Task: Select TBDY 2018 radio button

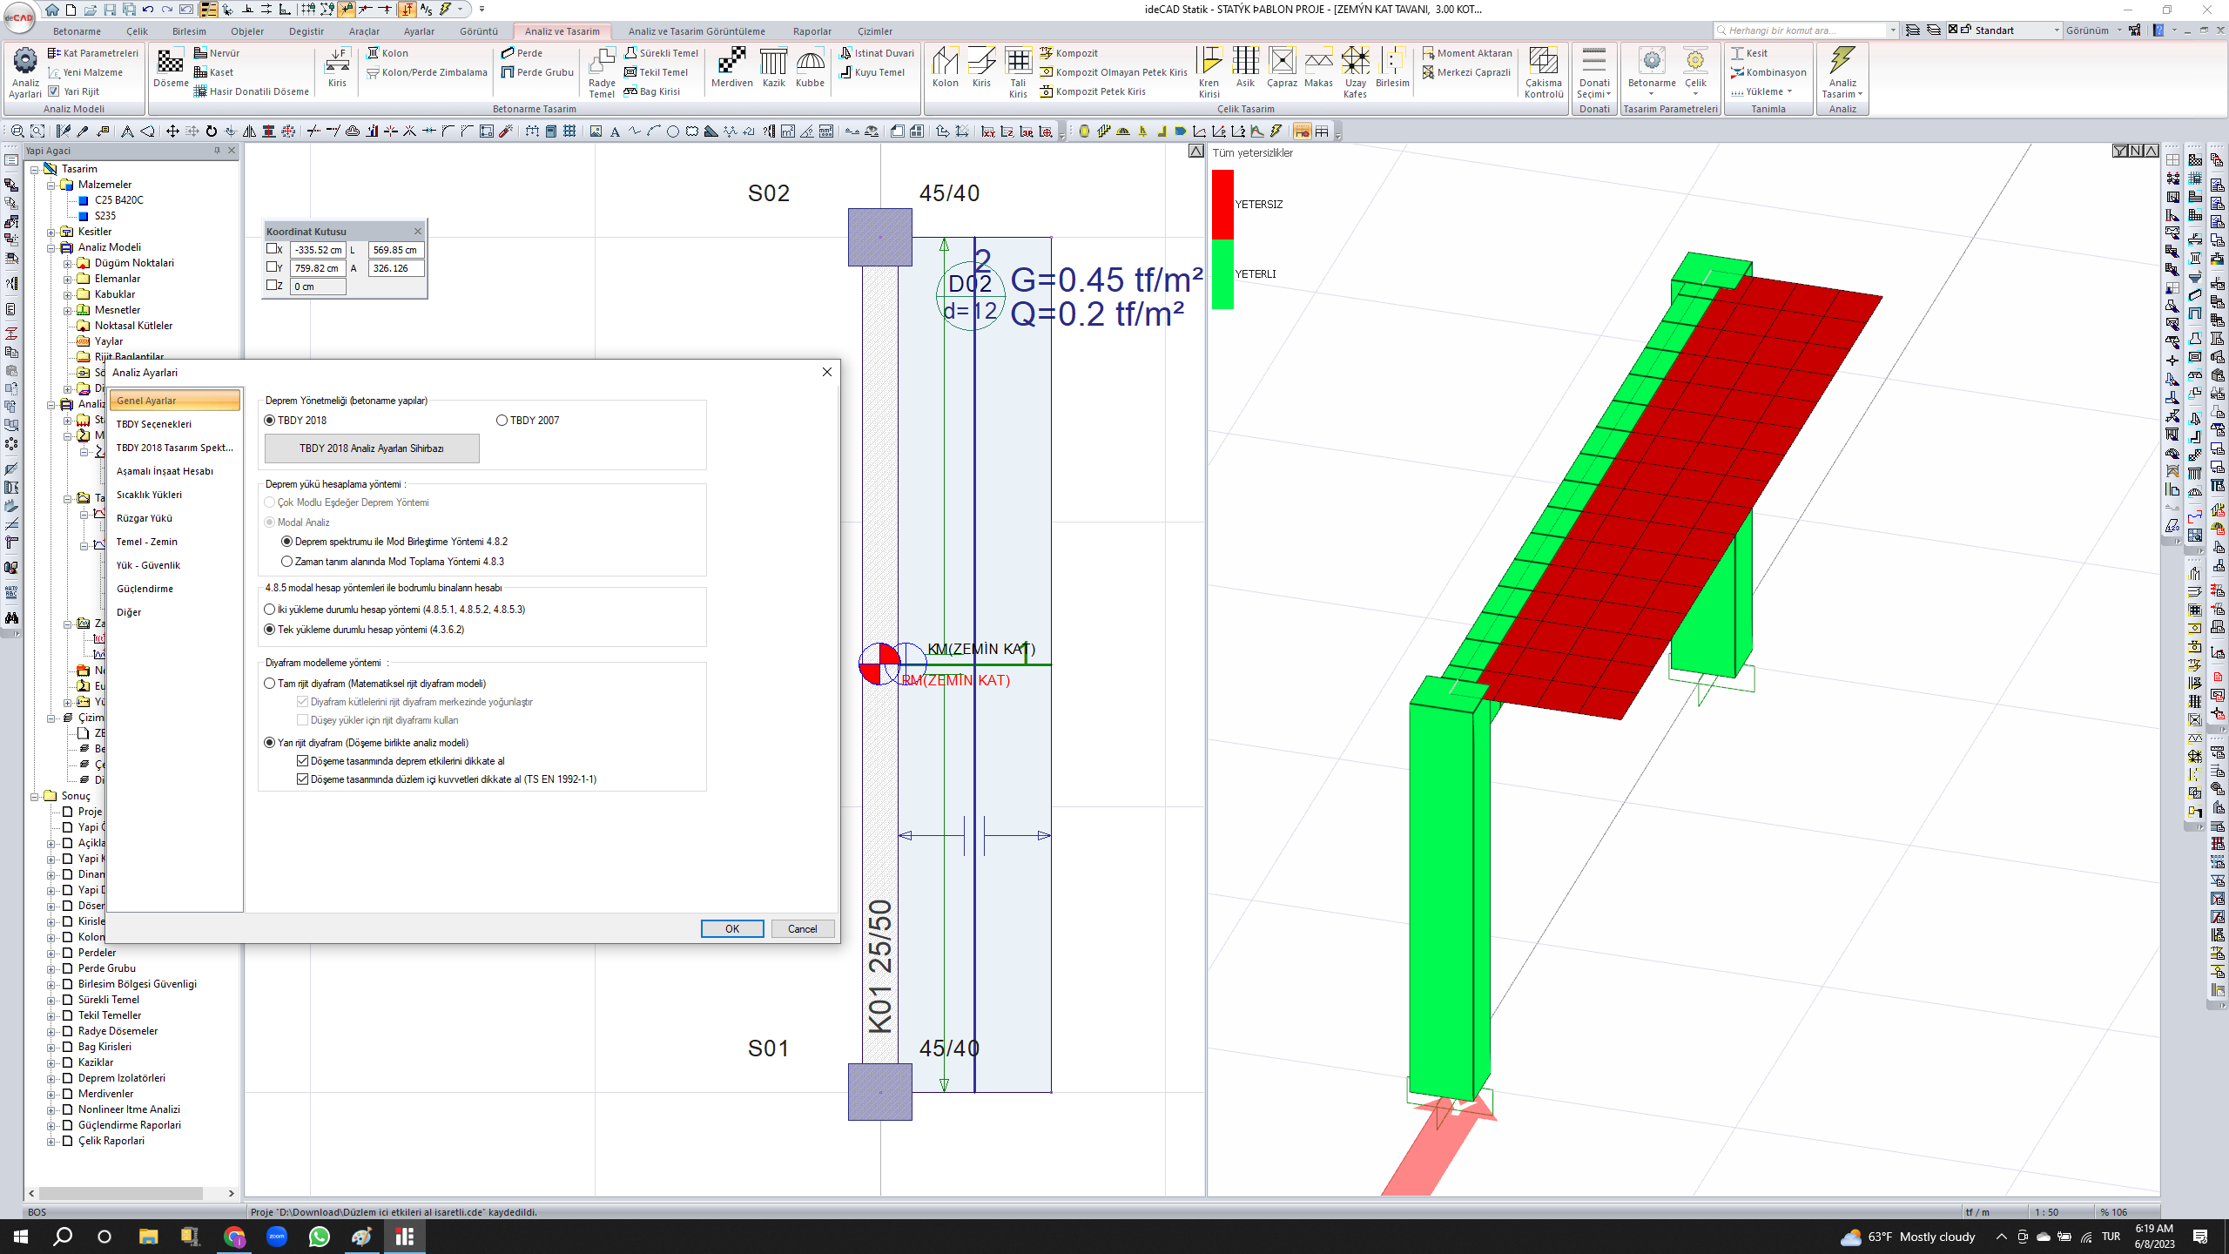Action: pyautogui.click(x=270, y=421)
